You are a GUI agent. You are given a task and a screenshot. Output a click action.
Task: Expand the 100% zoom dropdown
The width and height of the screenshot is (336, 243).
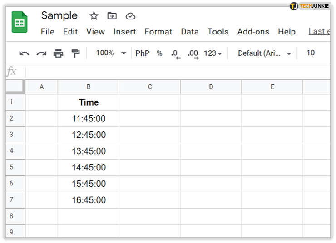click(111, 53)
